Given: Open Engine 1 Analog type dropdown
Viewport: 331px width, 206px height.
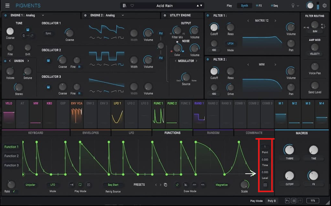Looking at the screenshot, I should click(43, 15).
